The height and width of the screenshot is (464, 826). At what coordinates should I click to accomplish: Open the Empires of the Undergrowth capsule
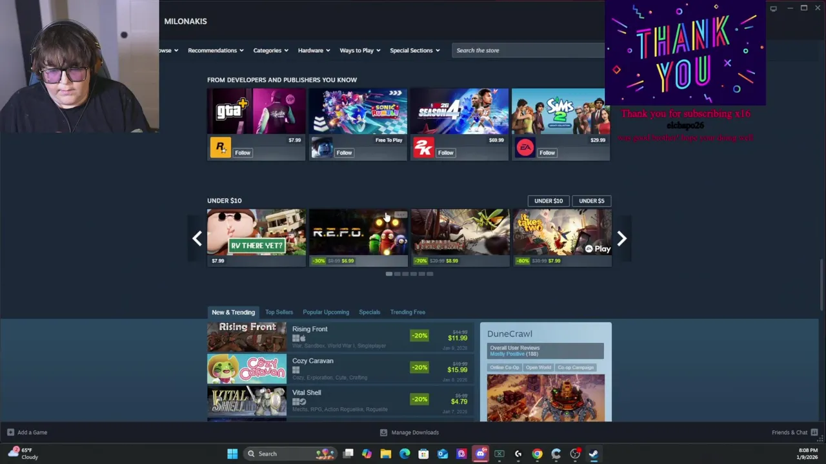pyautogui.click(x=459, y=237)
